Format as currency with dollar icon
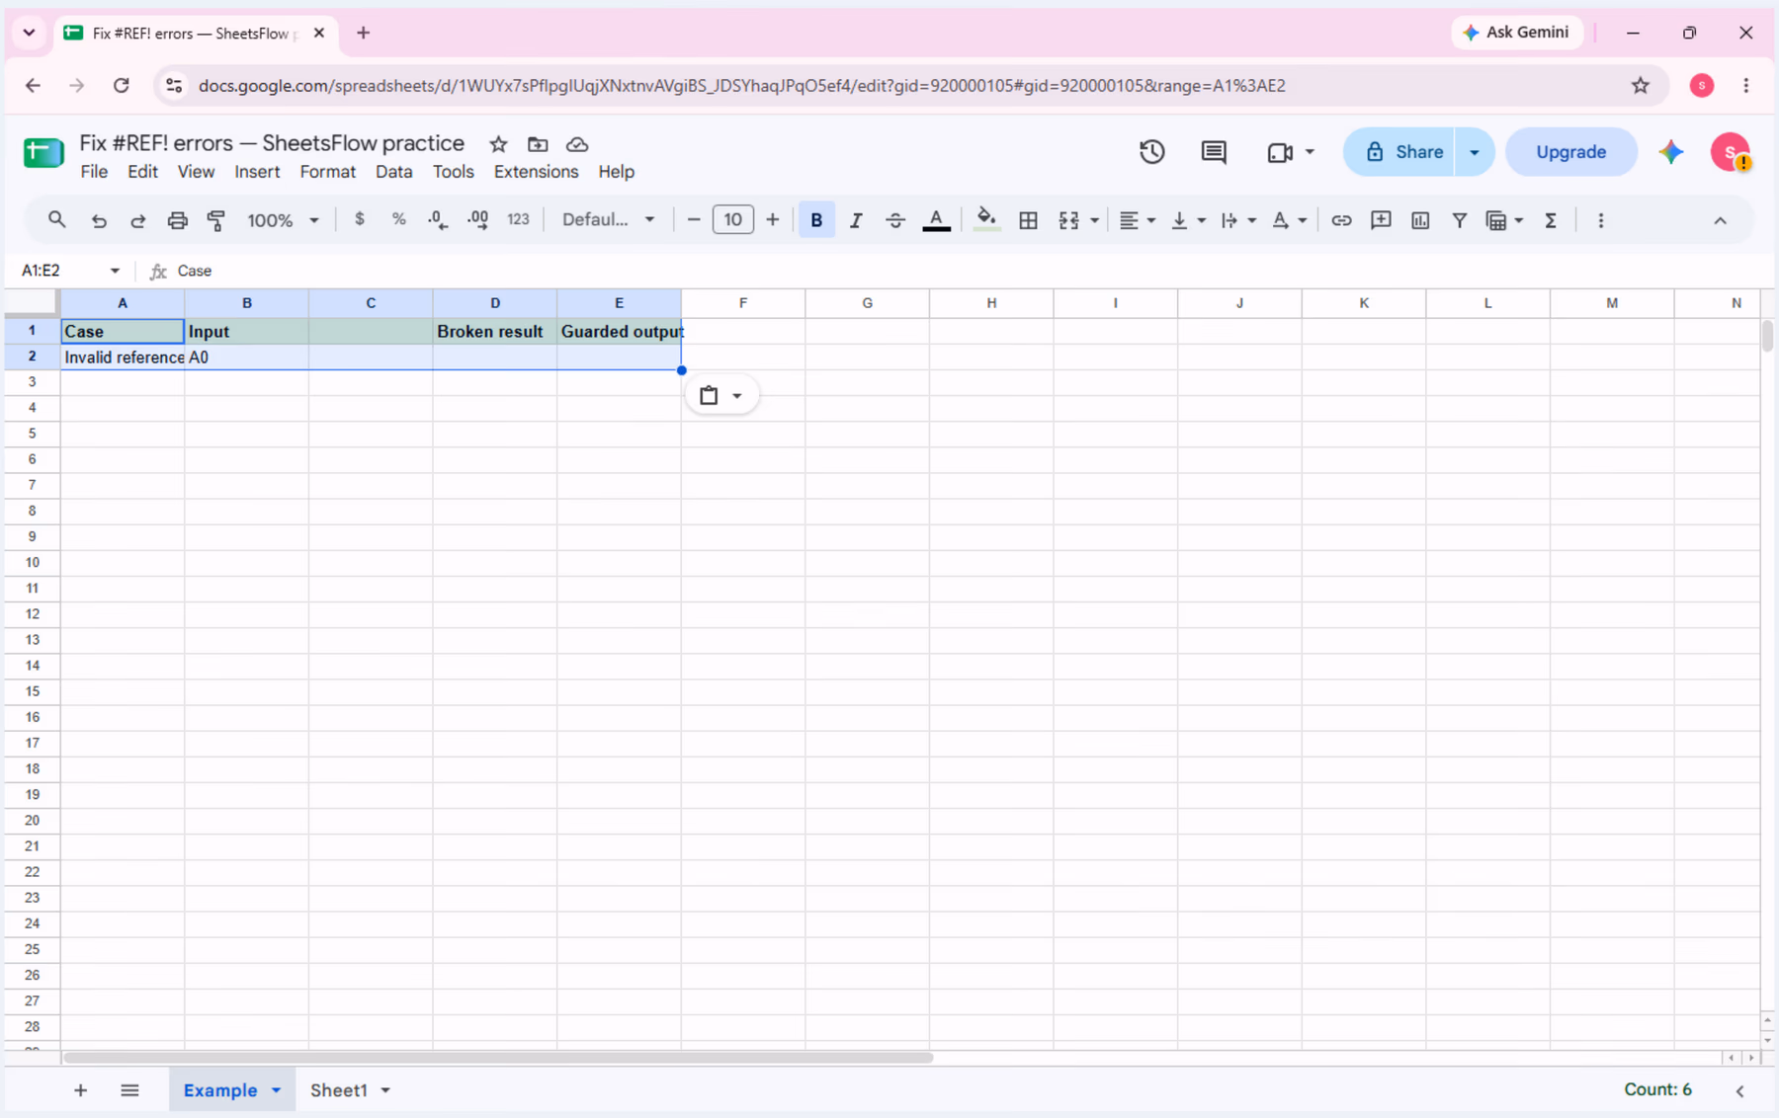The image size is (1779, 1118). 360,220
